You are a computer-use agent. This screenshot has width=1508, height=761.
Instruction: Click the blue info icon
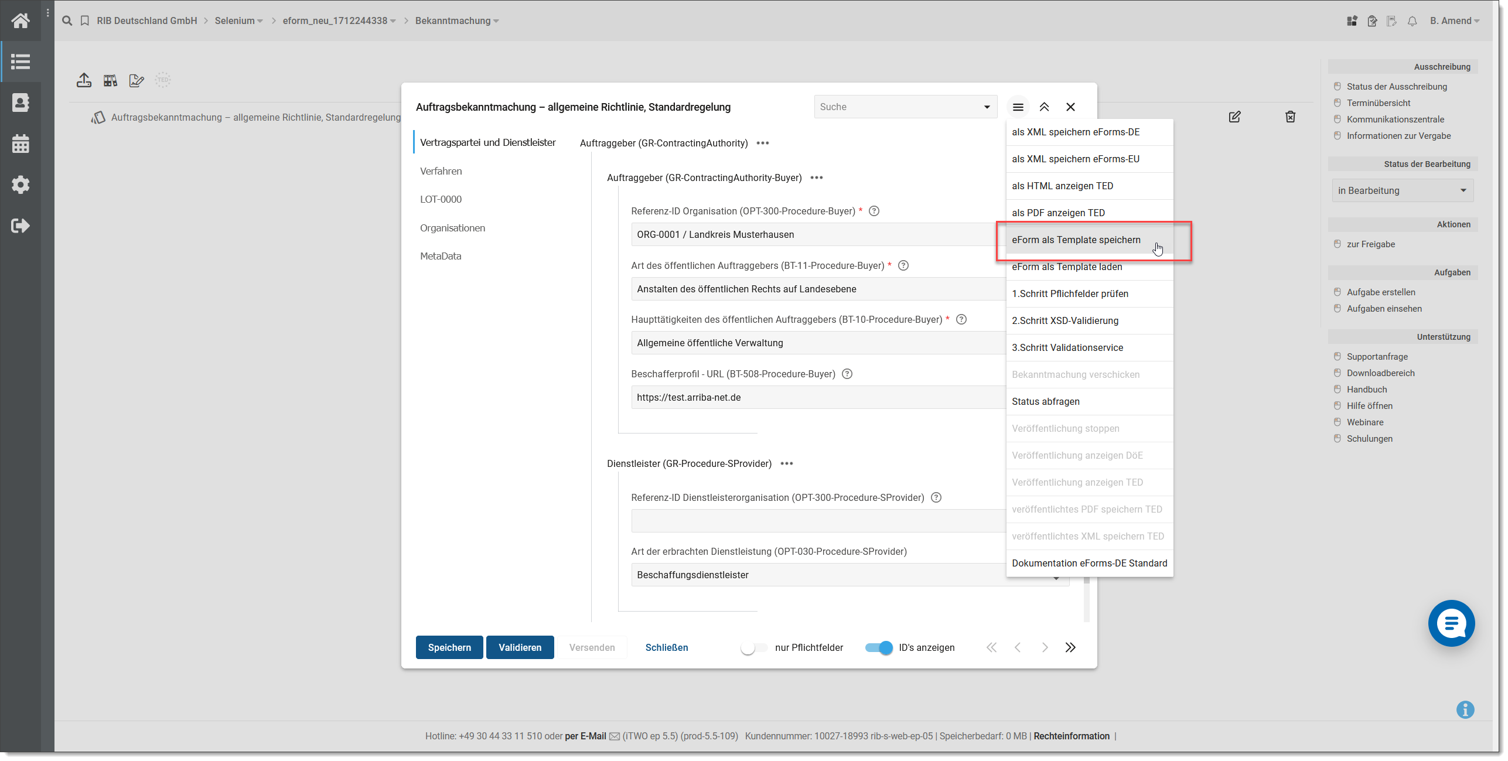pos(1465,709)
